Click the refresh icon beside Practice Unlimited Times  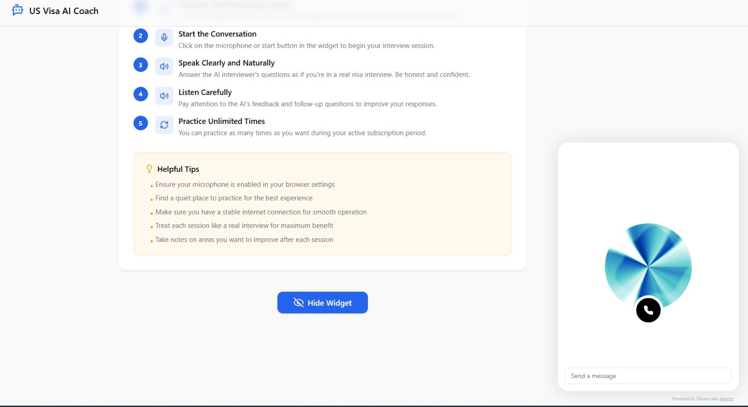164,125
